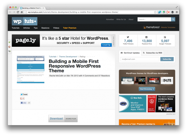Click the Write for Us link
The image size is (187, 136).
pyautogui.click(x=121, y=19)
